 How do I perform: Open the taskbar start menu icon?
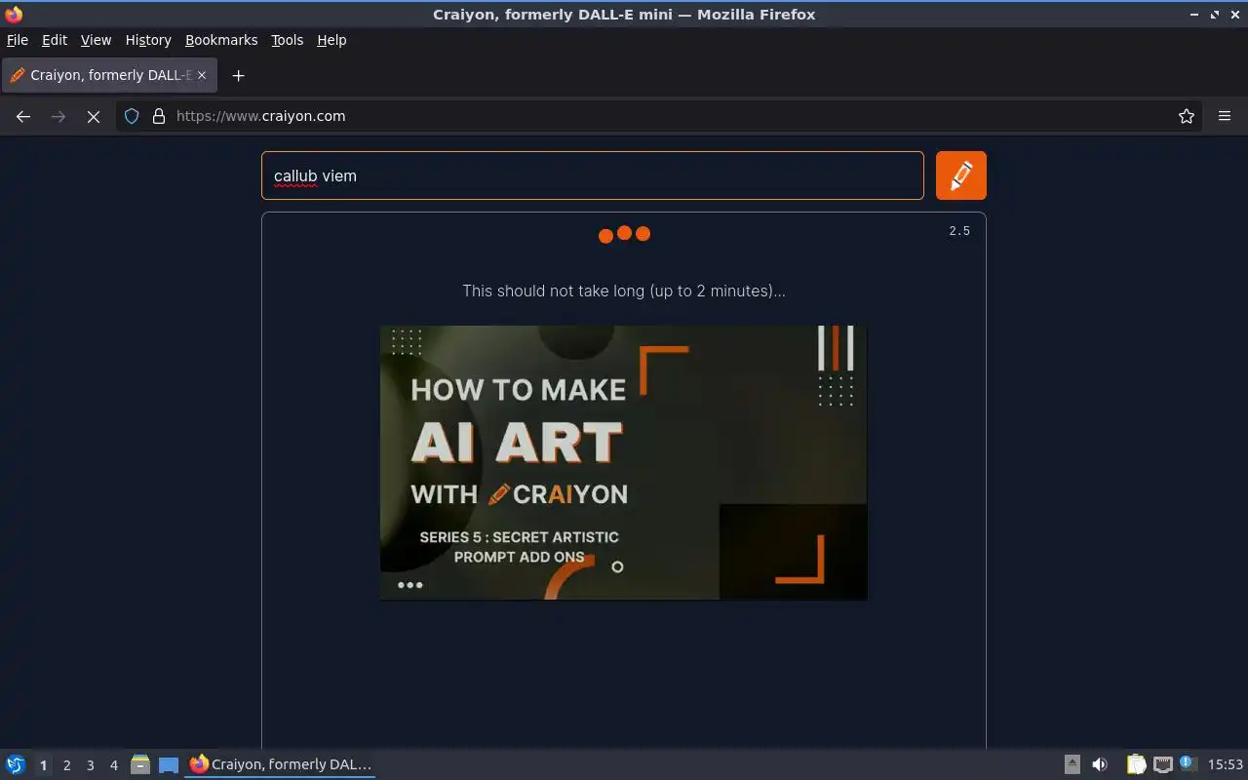pyautogui.click(x=16, y=764)
